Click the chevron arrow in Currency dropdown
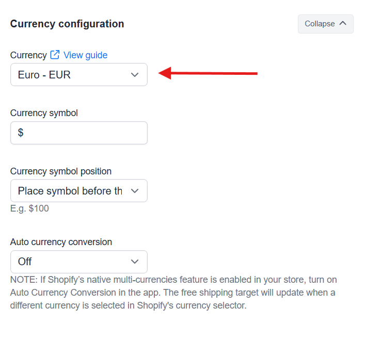This screenshot has width=365, height=339. click(x=135, y=75)
